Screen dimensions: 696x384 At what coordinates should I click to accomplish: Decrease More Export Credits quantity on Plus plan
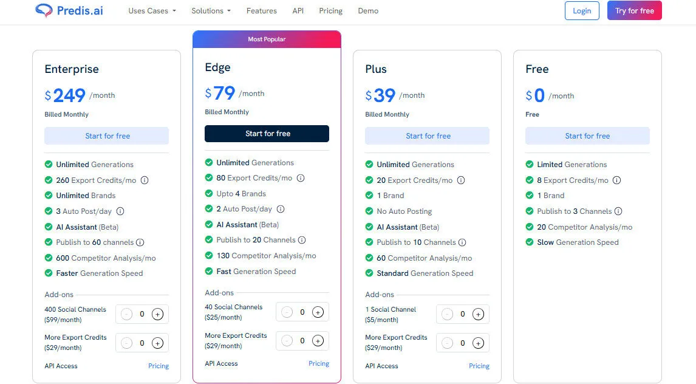pyautogui.click(x=446, y=343)
